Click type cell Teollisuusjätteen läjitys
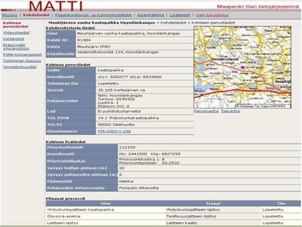This screenshot has width=302, height=227. coord(191,216)
